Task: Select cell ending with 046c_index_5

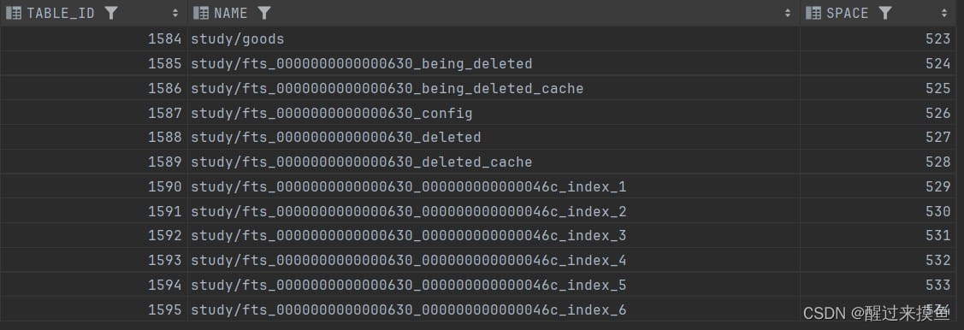Action: click(493, 286)
